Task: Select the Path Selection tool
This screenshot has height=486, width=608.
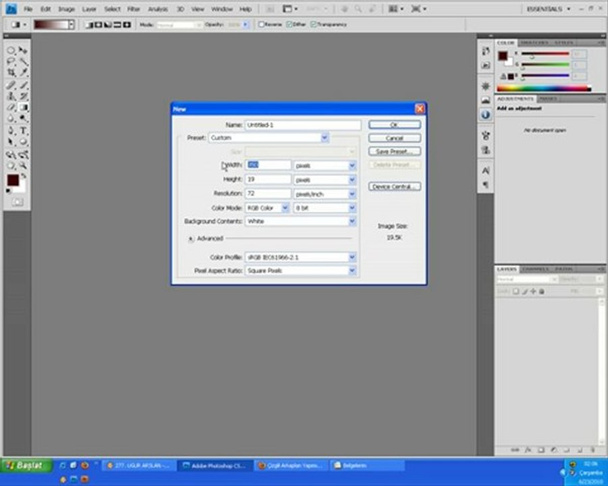Action: coord(11,142)
